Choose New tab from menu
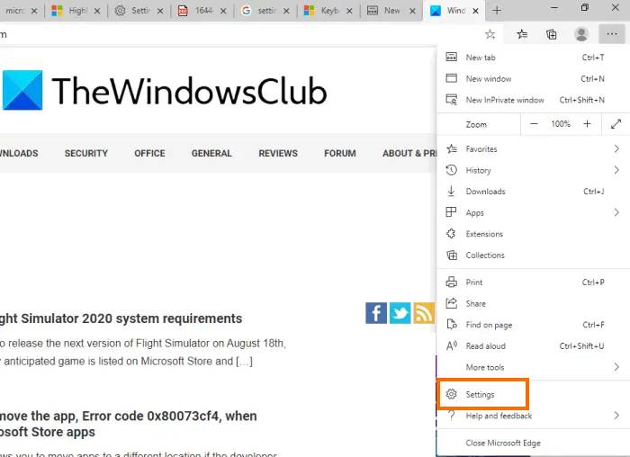Image resolution: width=630 pixels, height=457 pixels. (533, 58)
